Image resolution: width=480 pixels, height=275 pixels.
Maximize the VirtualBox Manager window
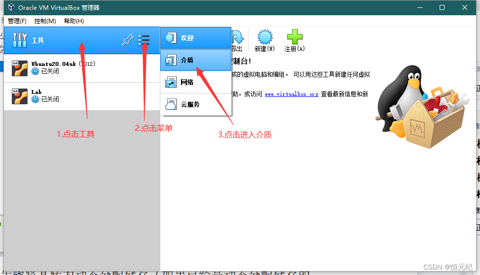coord(442,7)
